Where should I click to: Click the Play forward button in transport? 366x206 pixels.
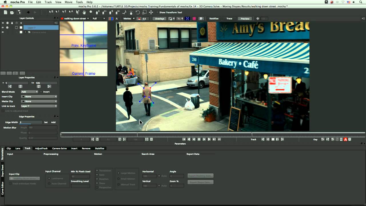pos(209,139)
